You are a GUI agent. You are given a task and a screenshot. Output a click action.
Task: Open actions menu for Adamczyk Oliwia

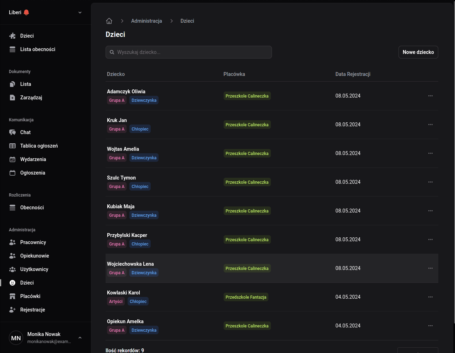point(430,96)
